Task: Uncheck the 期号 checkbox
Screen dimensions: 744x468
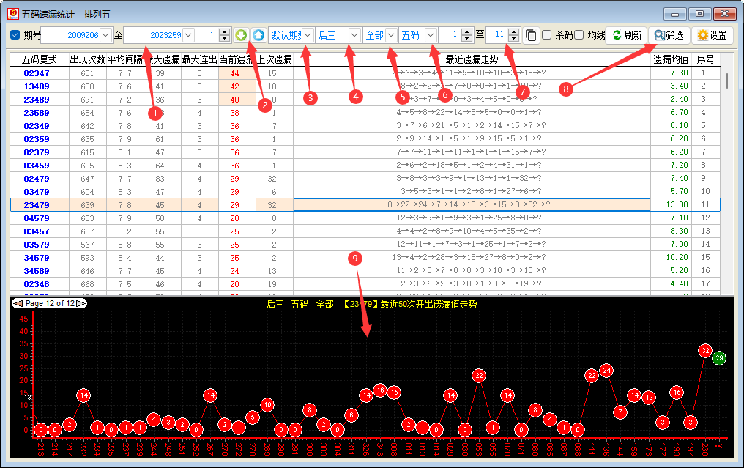Action: coord(15,35)
